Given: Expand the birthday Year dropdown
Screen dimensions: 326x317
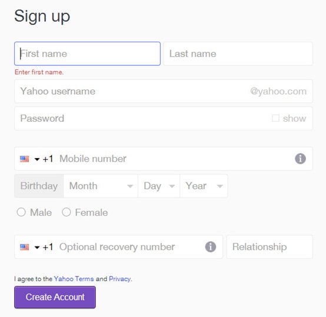Looking at the screenshot, I should [x=204, y=186].
